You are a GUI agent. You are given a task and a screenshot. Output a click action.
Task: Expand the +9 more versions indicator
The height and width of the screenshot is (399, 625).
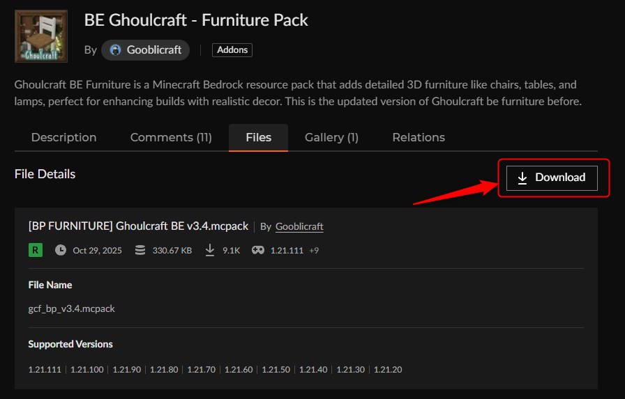[x=314, y=251]
